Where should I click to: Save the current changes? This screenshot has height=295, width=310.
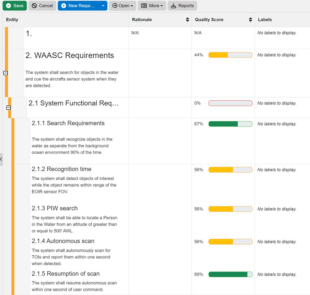(15, 6)
